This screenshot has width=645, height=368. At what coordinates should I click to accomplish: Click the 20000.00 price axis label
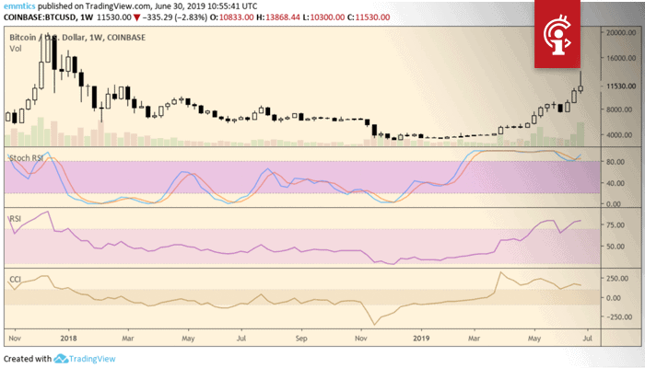pyautogui.click(x=621, y=32)
